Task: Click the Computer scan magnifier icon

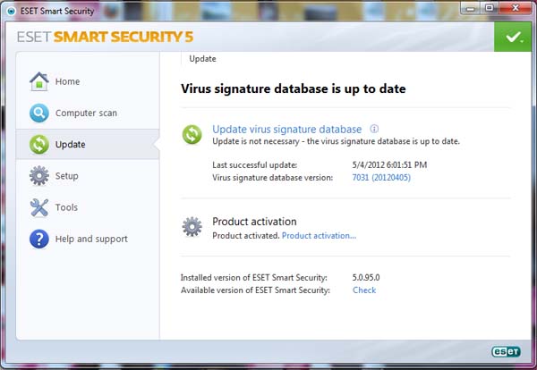Action: (39, 114)
